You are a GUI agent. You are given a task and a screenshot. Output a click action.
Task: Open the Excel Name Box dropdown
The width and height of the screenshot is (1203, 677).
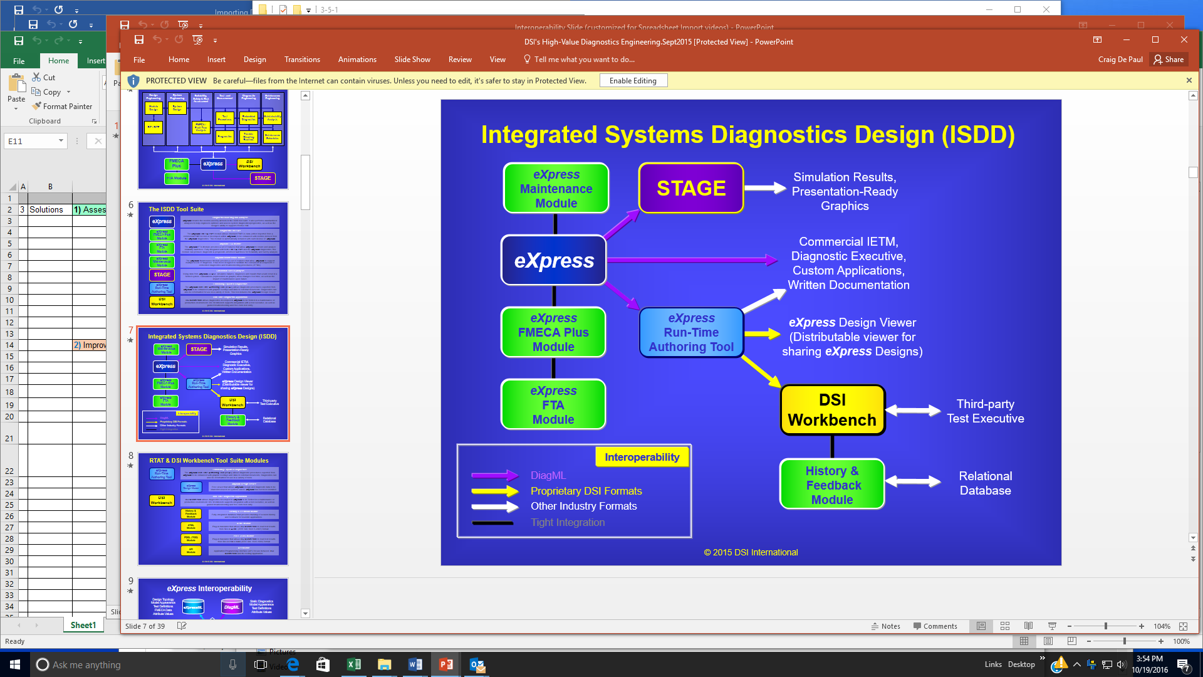coord(61,141)
